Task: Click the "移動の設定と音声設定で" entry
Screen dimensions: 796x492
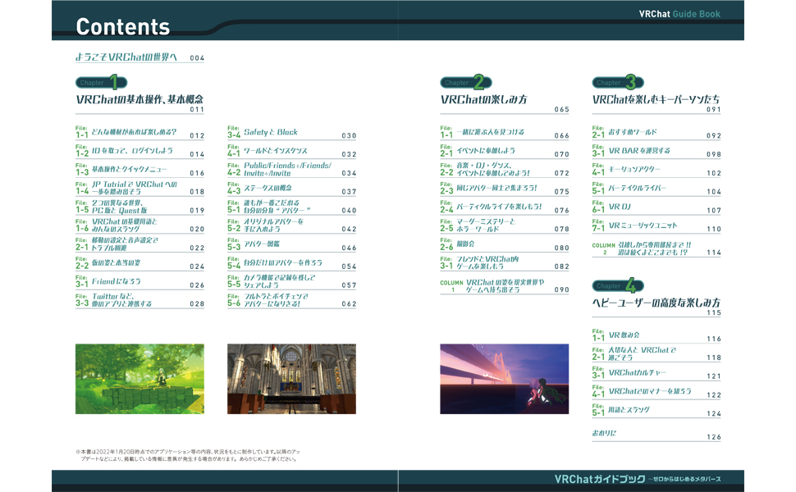Action: pyautogui.click(x=125, y=240)
